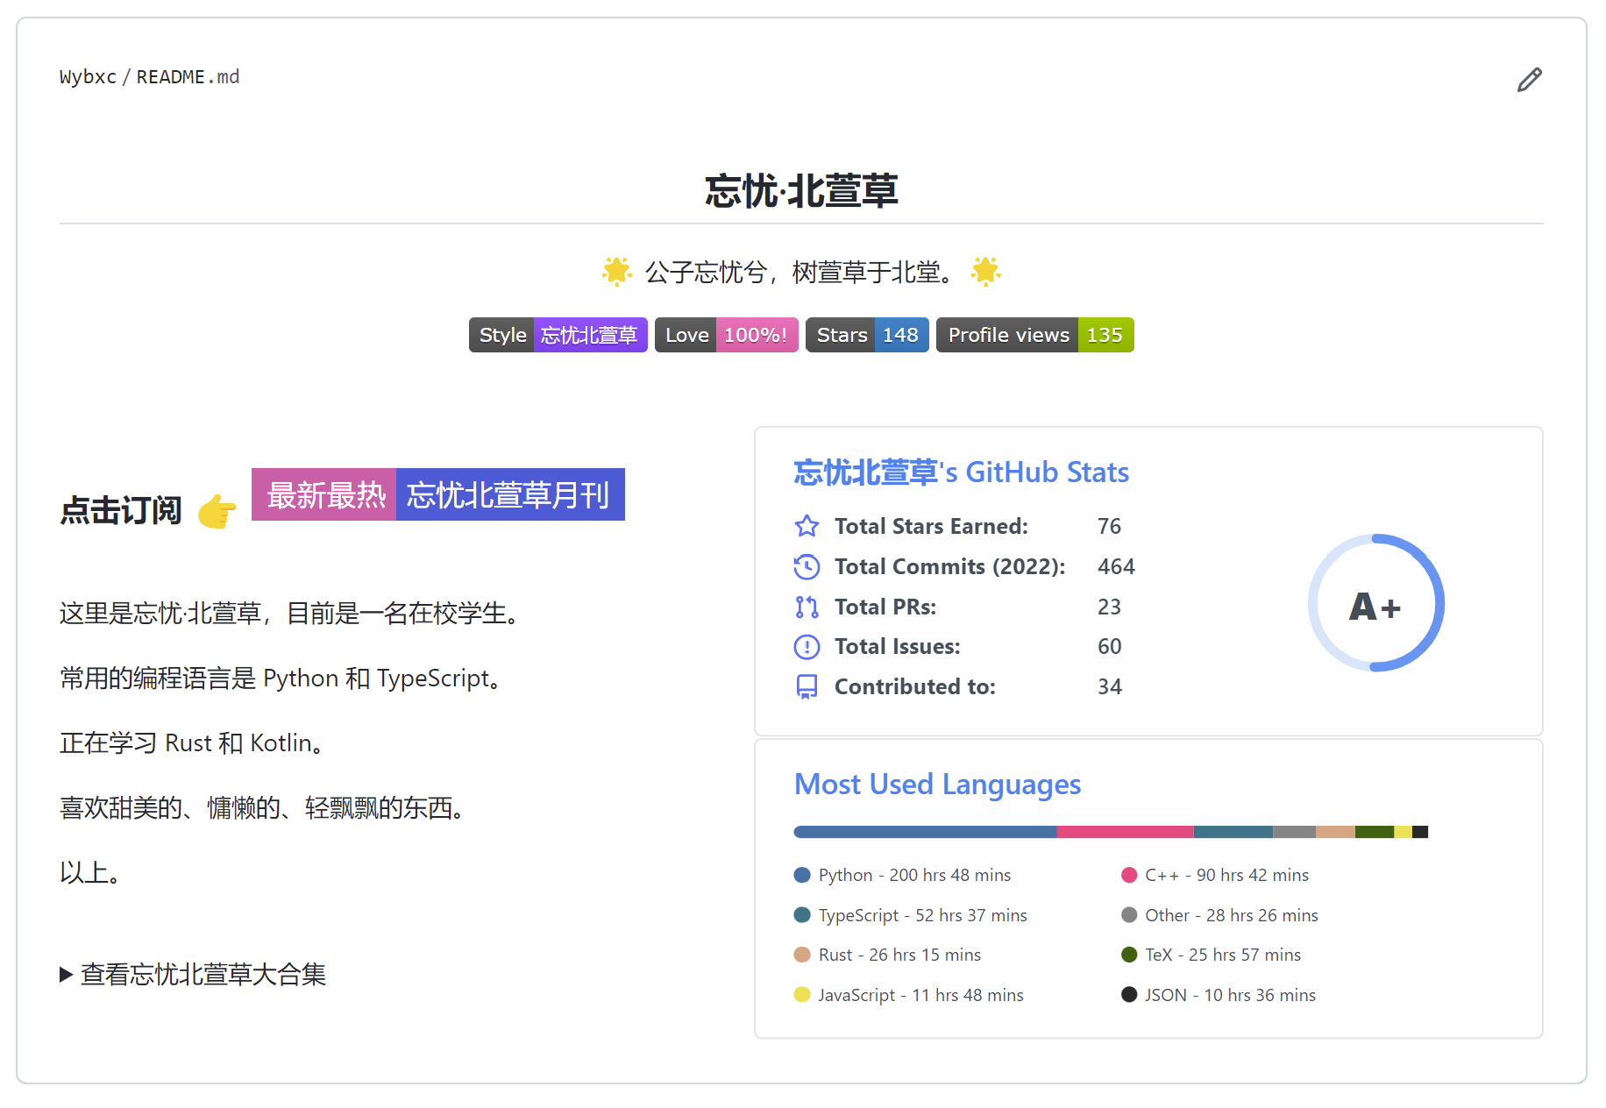Open the GitHub Stats card title
Viewport: 1606px width, 1108px height.
(961, 472)
